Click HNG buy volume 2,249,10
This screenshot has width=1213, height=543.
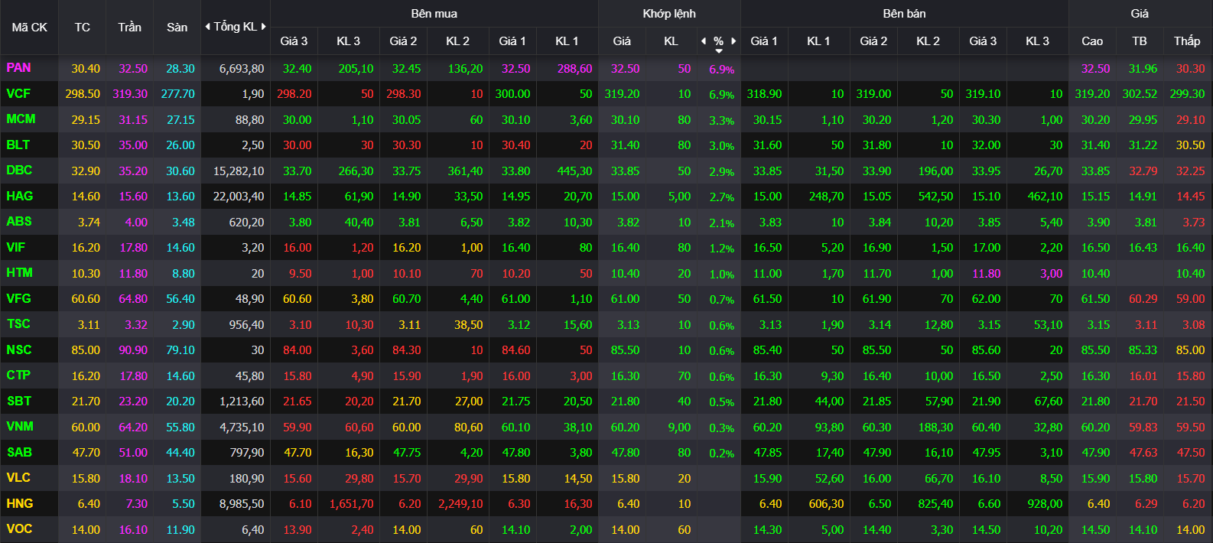(x=460, y=504)
